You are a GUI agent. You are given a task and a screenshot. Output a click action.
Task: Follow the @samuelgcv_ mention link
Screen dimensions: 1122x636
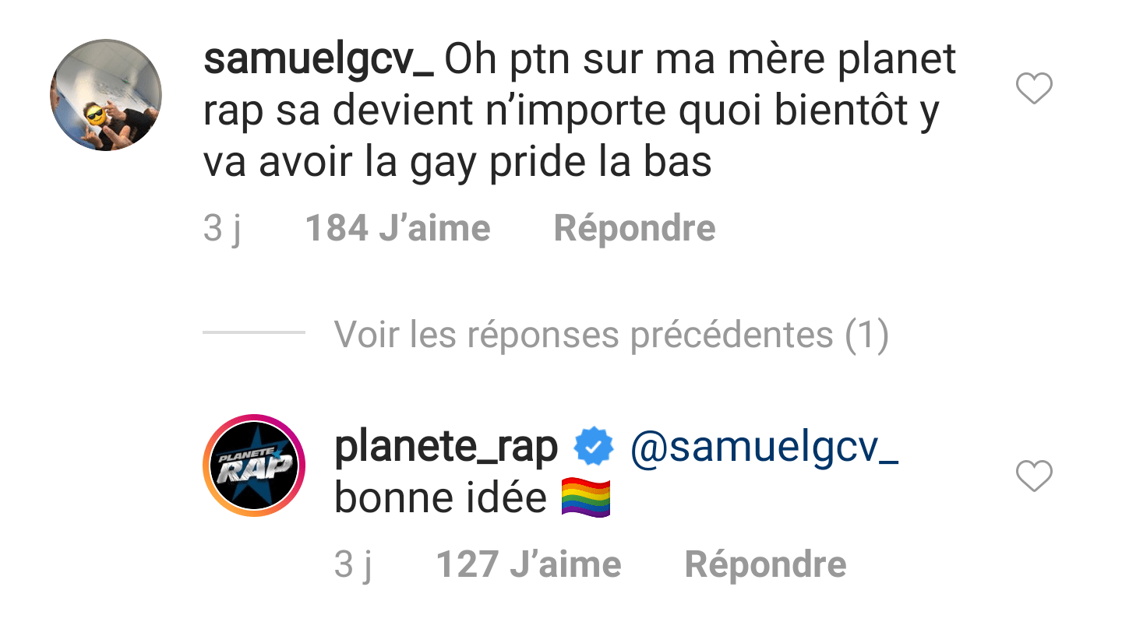pos(764,448)
